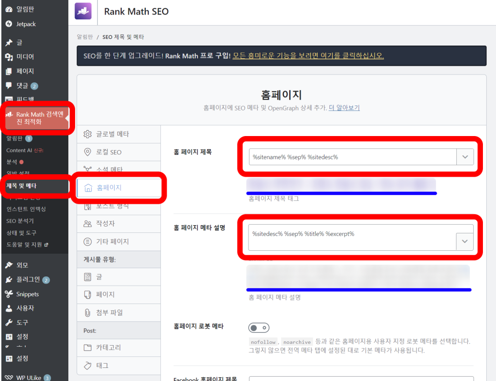The image size is (496, 381).
Task: Click the 플러그인 plug icon
Action: [x=9, y=279]
